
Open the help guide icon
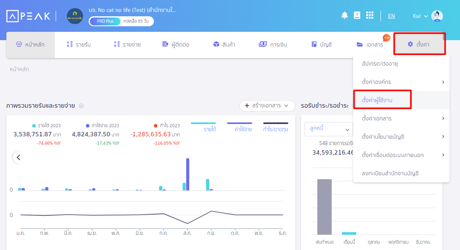pos(357,15)
